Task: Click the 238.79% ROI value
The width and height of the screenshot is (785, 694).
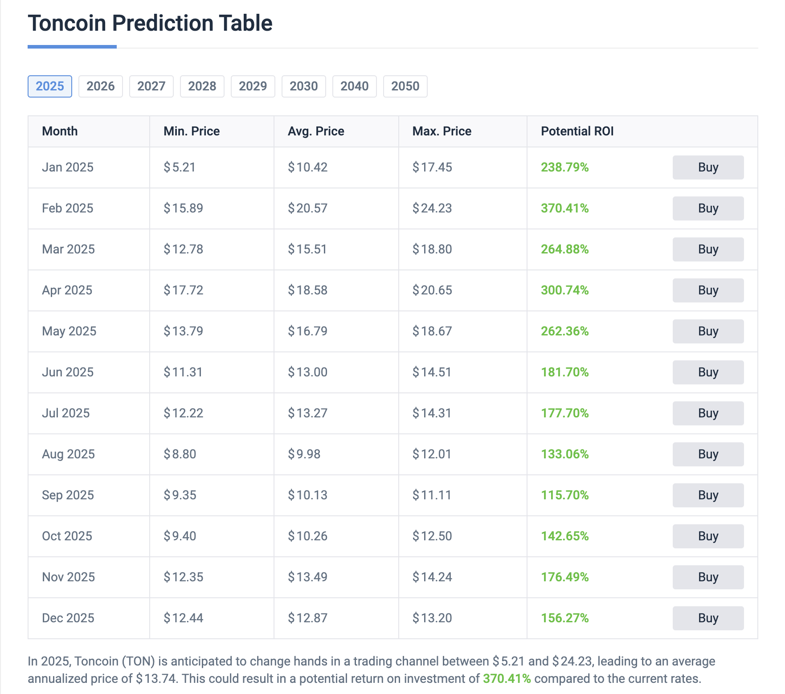Action: point(565,167)
